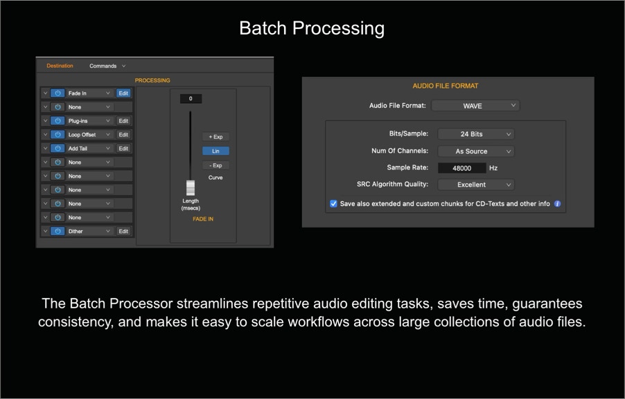Toggle the Dither power icon
This screenshot has width=625, height=399.
click(x=58, y=232)
